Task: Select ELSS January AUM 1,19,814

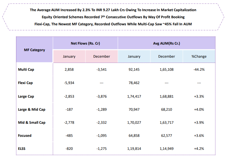Action: pyautogui.click(x=134, y=149)
